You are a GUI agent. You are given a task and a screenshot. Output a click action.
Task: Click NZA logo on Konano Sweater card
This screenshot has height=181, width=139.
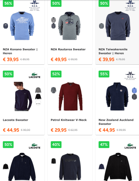(x=35, y=6)
